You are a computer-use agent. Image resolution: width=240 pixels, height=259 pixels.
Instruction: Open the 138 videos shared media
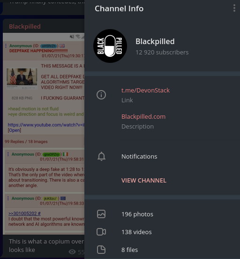click(162, 232)
